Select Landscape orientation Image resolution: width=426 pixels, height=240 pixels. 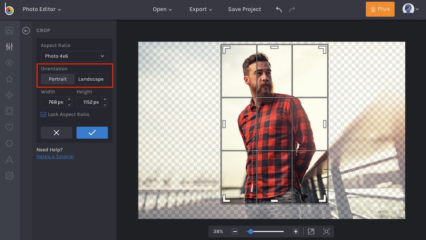[x=91, y=79]
